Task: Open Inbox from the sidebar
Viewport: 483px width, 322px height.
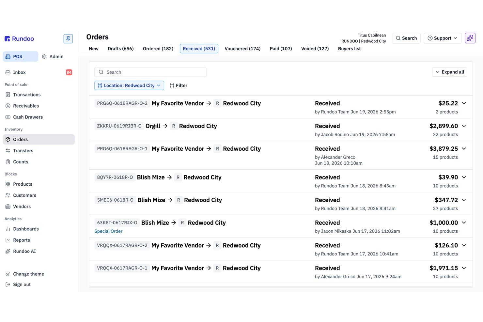Action: (x=39, y=72)
